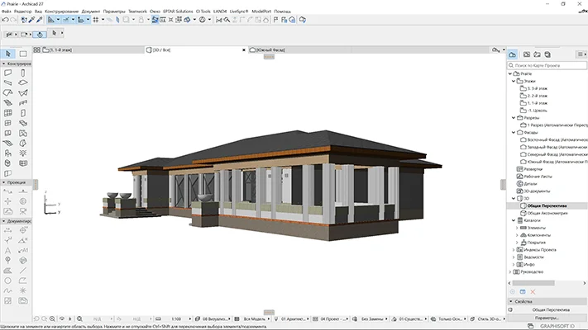The image size is (588, 330).
Task: Select the Marquee tool in toolbox
Action: [x=23, y=53]
